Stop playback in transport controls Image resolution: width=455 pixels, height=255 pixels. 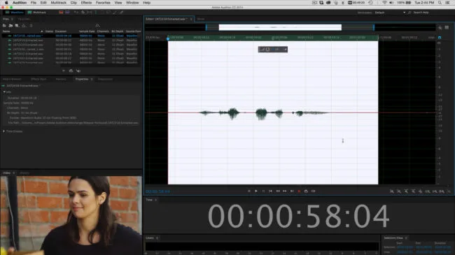tap(249, 191)
